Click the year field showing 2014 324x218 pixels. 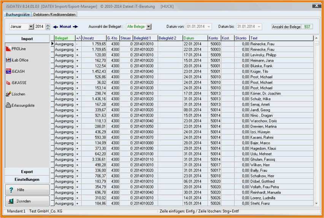point(40,27)
